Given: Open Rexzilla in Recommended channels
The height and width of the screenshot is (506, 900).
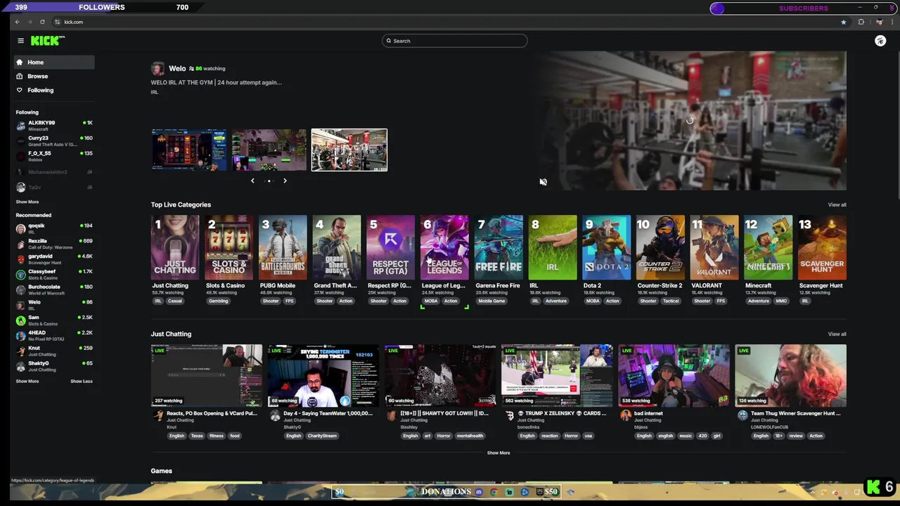Looking at the screenshot, I should tap(54, 244).
